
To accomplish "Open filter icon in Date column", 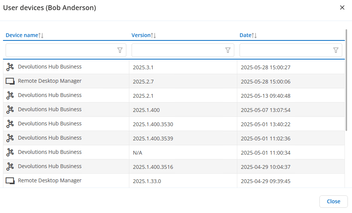I will pos(336,50).
